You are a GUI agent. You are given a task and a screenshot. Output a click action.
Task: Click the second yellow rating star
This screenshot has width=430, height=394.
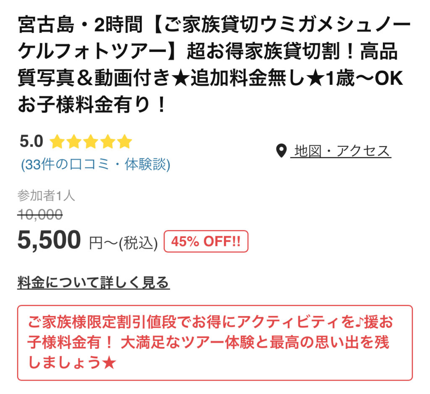click(x=74, y=142)
